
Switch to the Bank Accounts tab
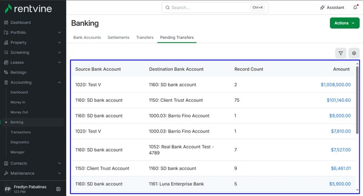click(87, 37)
